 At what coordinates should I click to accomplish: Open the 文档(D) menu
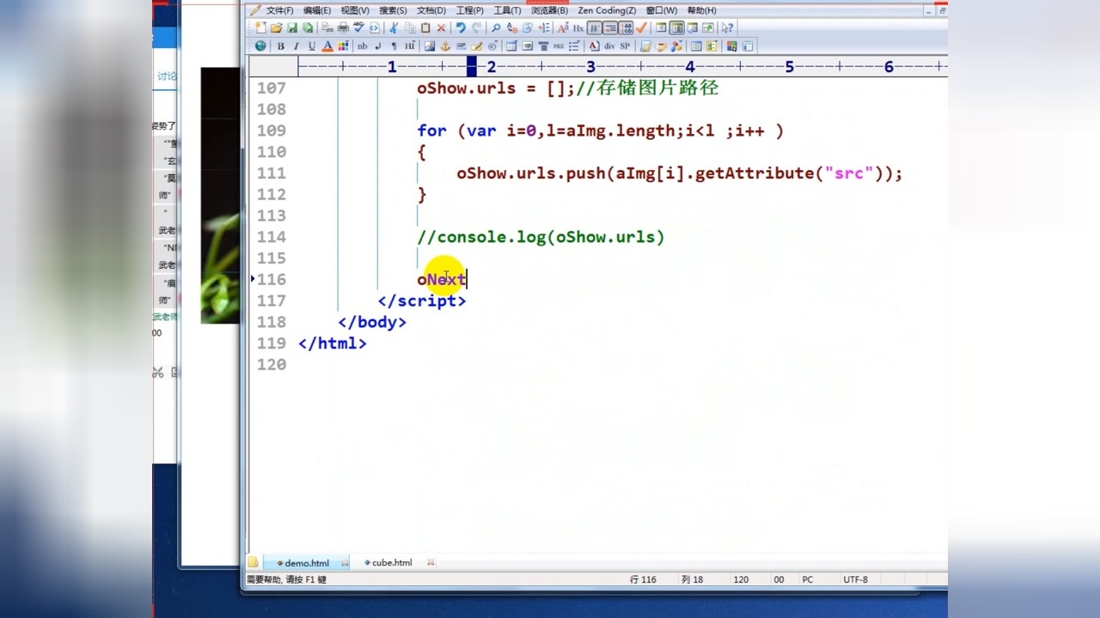431,10
